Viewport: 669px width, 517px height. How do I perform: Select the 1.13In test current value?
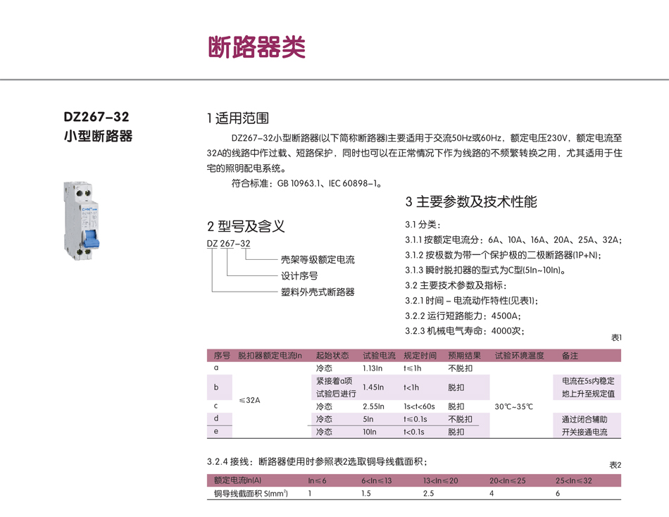pos(373,368)
